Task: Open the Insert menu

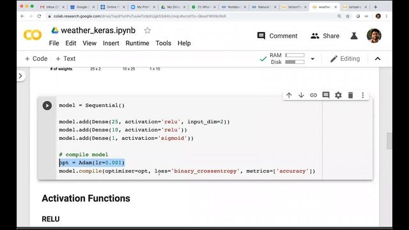Action: 111,43
